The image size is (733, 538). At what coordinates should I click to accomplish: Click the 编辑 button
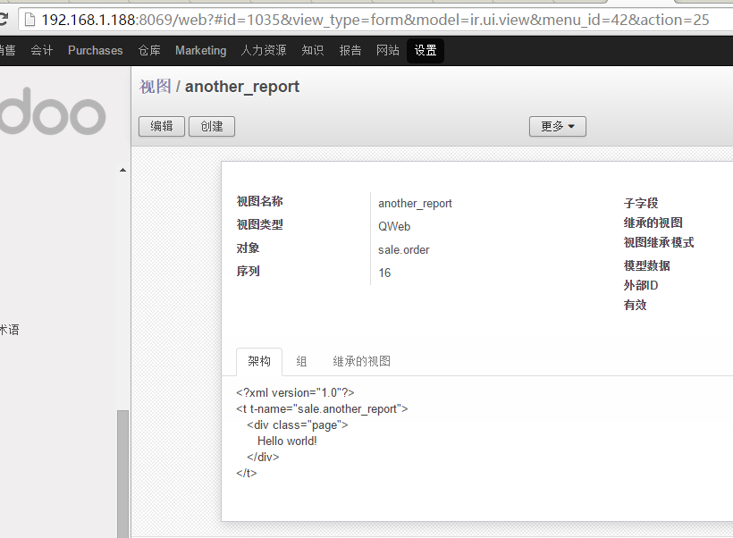(162, 126)
